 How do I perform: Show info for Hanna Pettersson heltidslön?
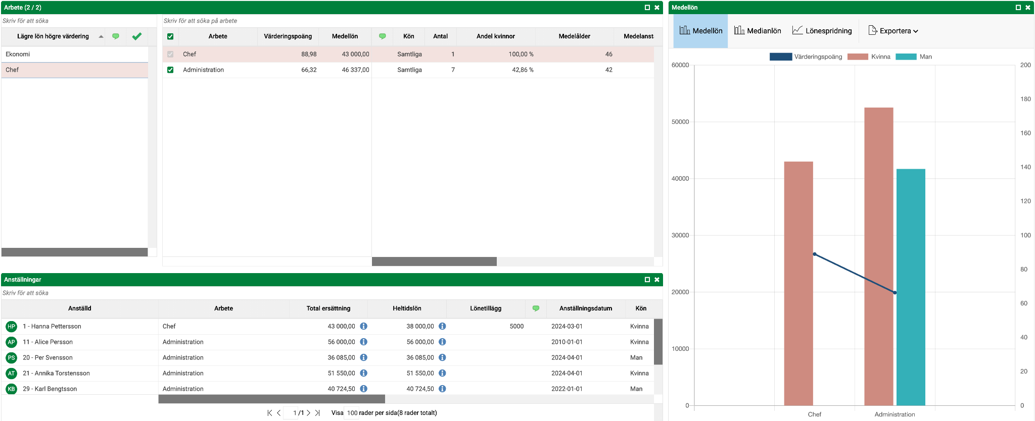[442, 326]
